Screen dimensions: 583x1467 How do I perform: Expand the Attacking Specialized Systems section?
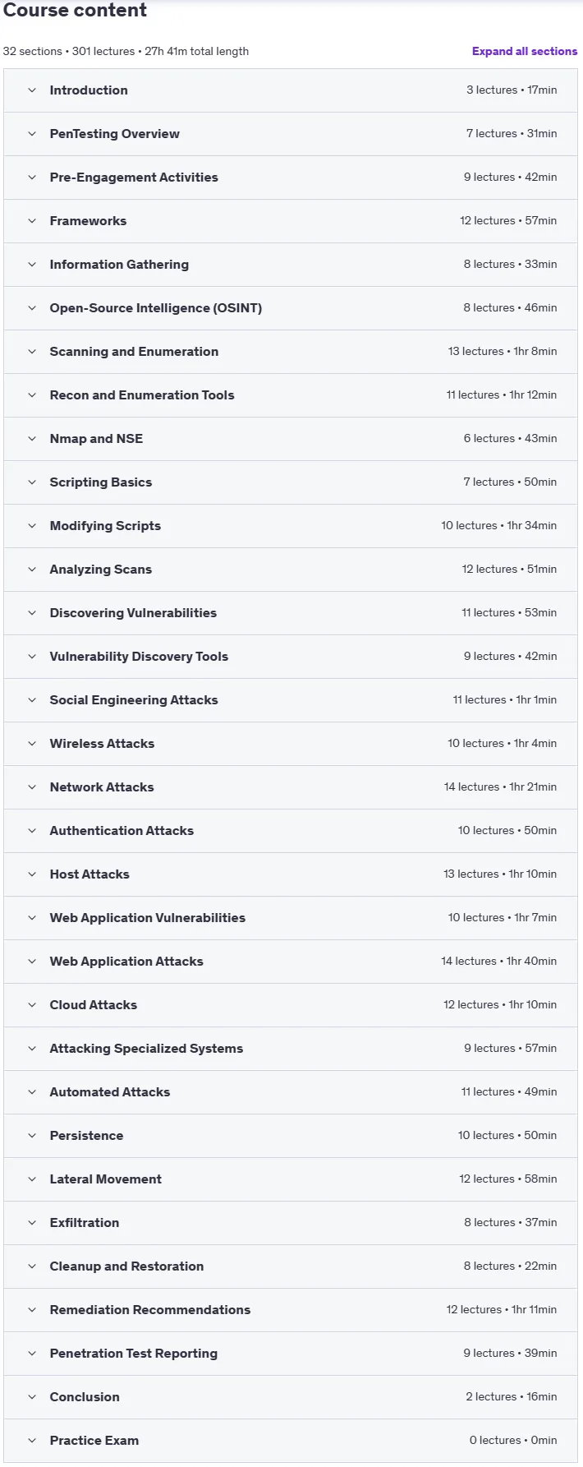(291, 1049)
